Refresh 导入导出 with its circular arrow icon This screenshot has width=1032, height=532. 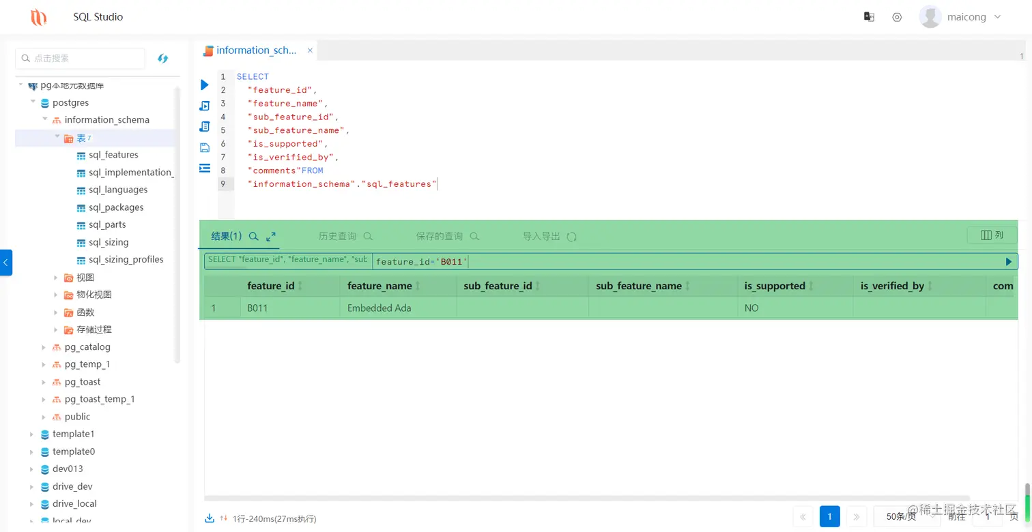(x=573, y=236)
